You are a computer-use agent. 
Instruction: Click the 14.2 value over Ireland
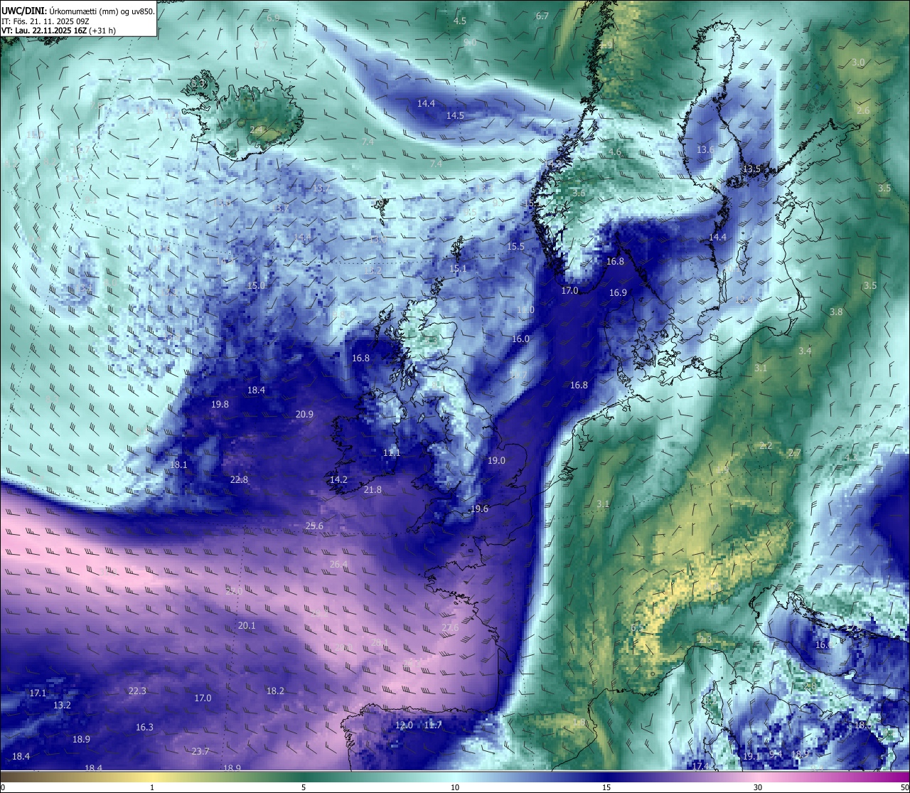pyautogui.click(x=338, y=479)
